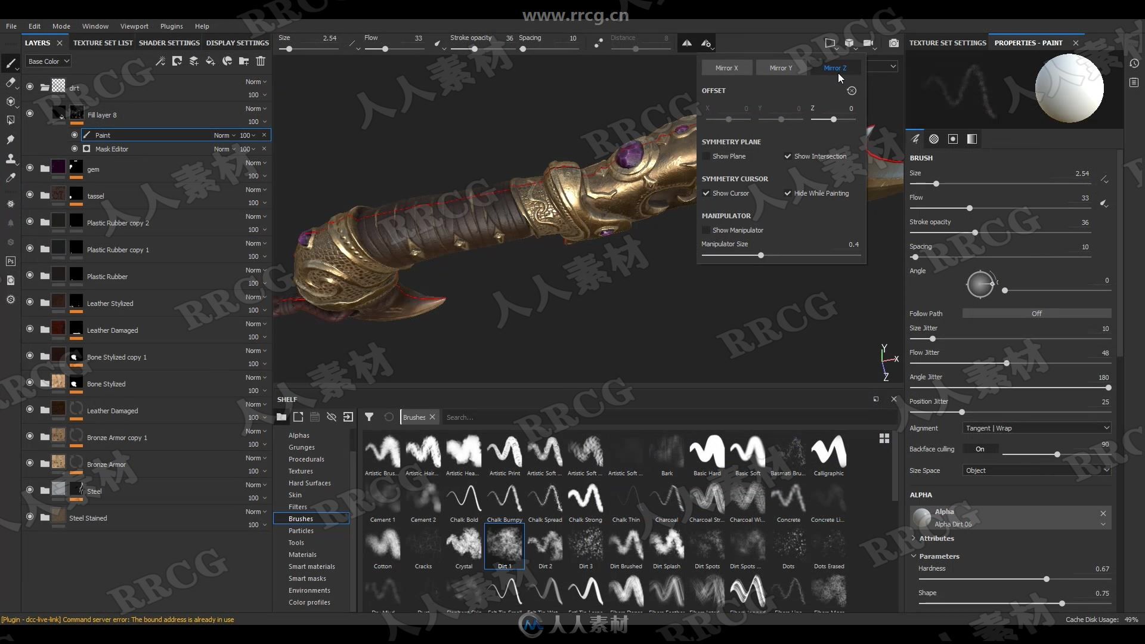Drag the Hardness slider under Parameters
The height and width of the screenshot is (644, 1145).
click(1044, 580)
